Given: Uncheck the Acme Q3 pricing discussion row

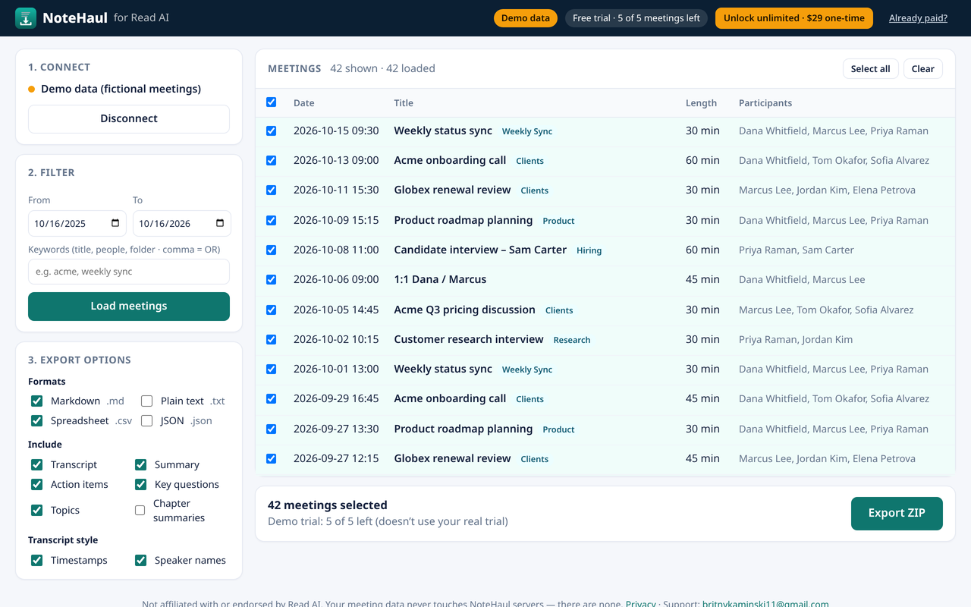Looking at the screenshot, I should [x=272, y=310].
